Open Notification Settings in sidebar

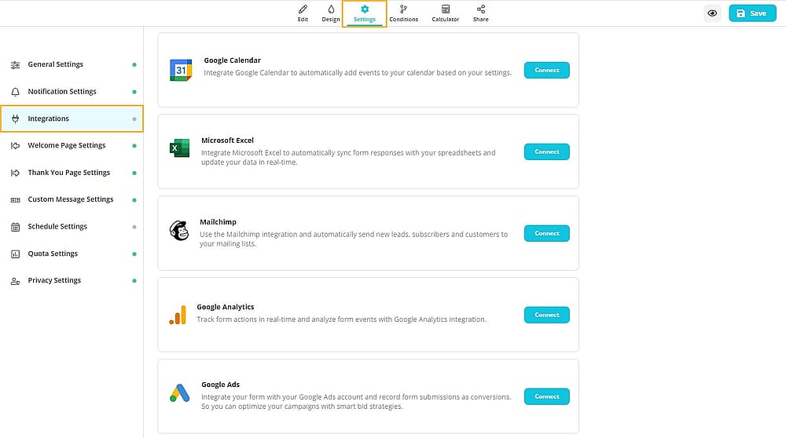(72, 92)
